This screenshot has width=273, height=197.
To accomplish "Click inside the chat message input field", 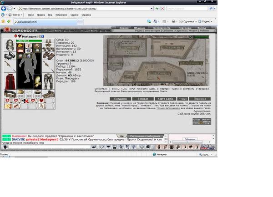I will click(50, 147).
